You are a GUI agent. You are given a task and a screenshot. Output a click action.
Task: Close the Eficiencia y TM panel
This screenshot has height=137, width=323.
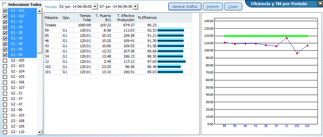(x=320, y=3)
